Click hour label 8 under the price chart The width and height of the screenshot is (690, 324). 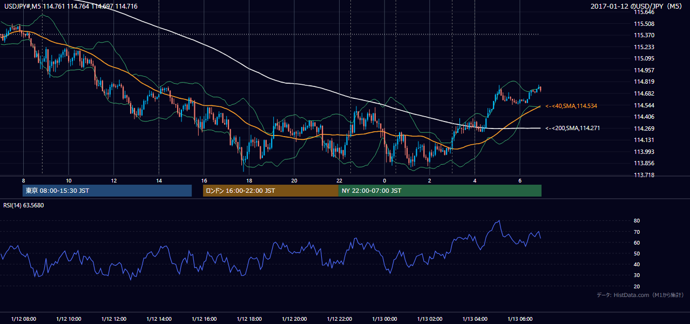point(23,180)
